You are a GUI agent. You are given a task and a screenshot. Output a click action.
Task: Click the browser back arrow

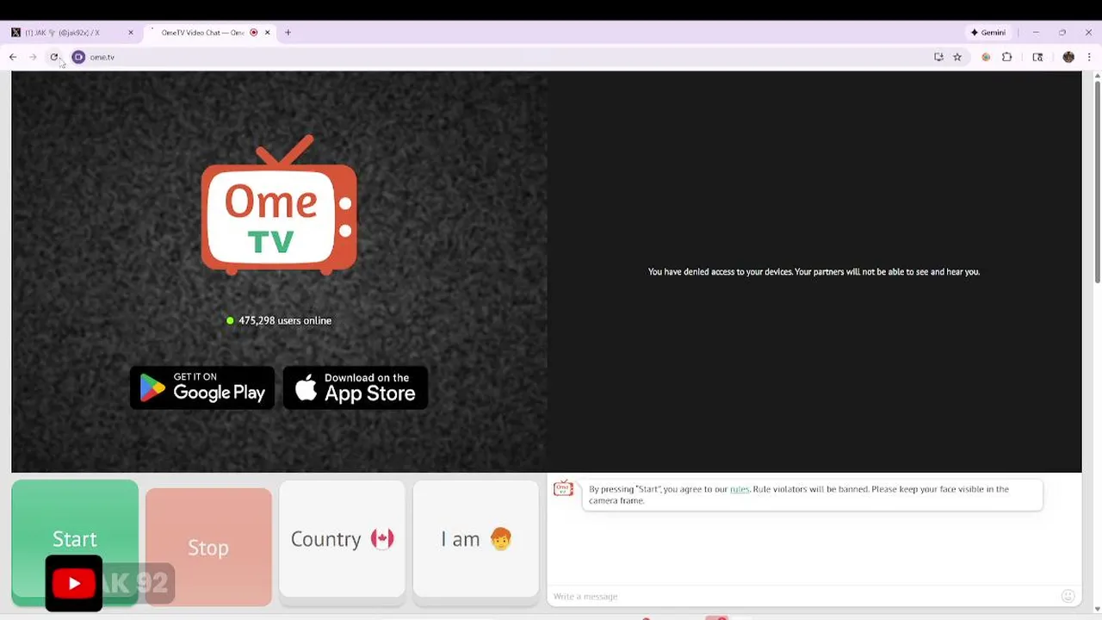pyautogui.click(x=13, y=57)
